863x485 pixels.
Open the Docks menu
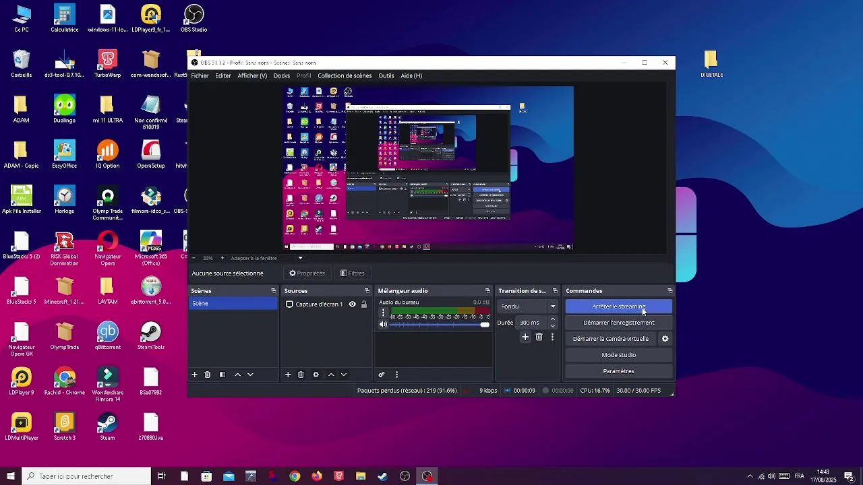coord(282,76)
